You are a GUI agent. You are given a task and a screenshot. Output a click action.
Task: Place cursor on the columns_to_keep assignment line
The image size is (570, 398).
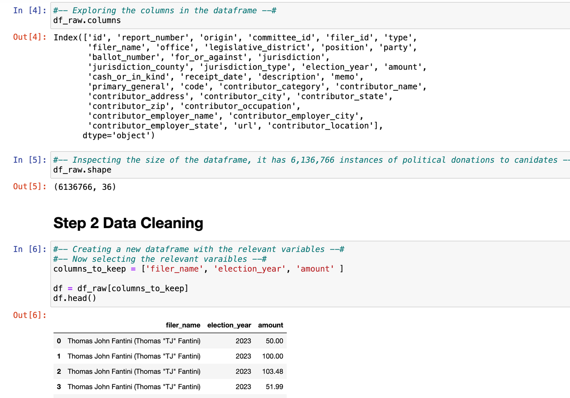coord(198,269)
